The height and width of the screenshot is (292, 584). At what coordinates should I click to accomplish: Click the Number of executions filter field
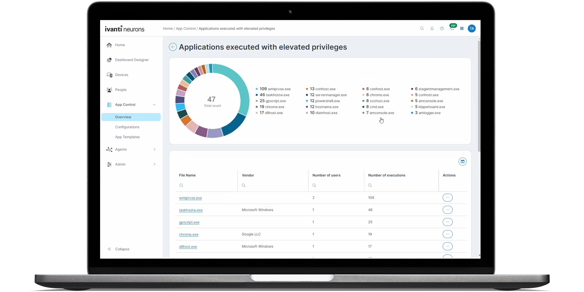coord(401,185)
